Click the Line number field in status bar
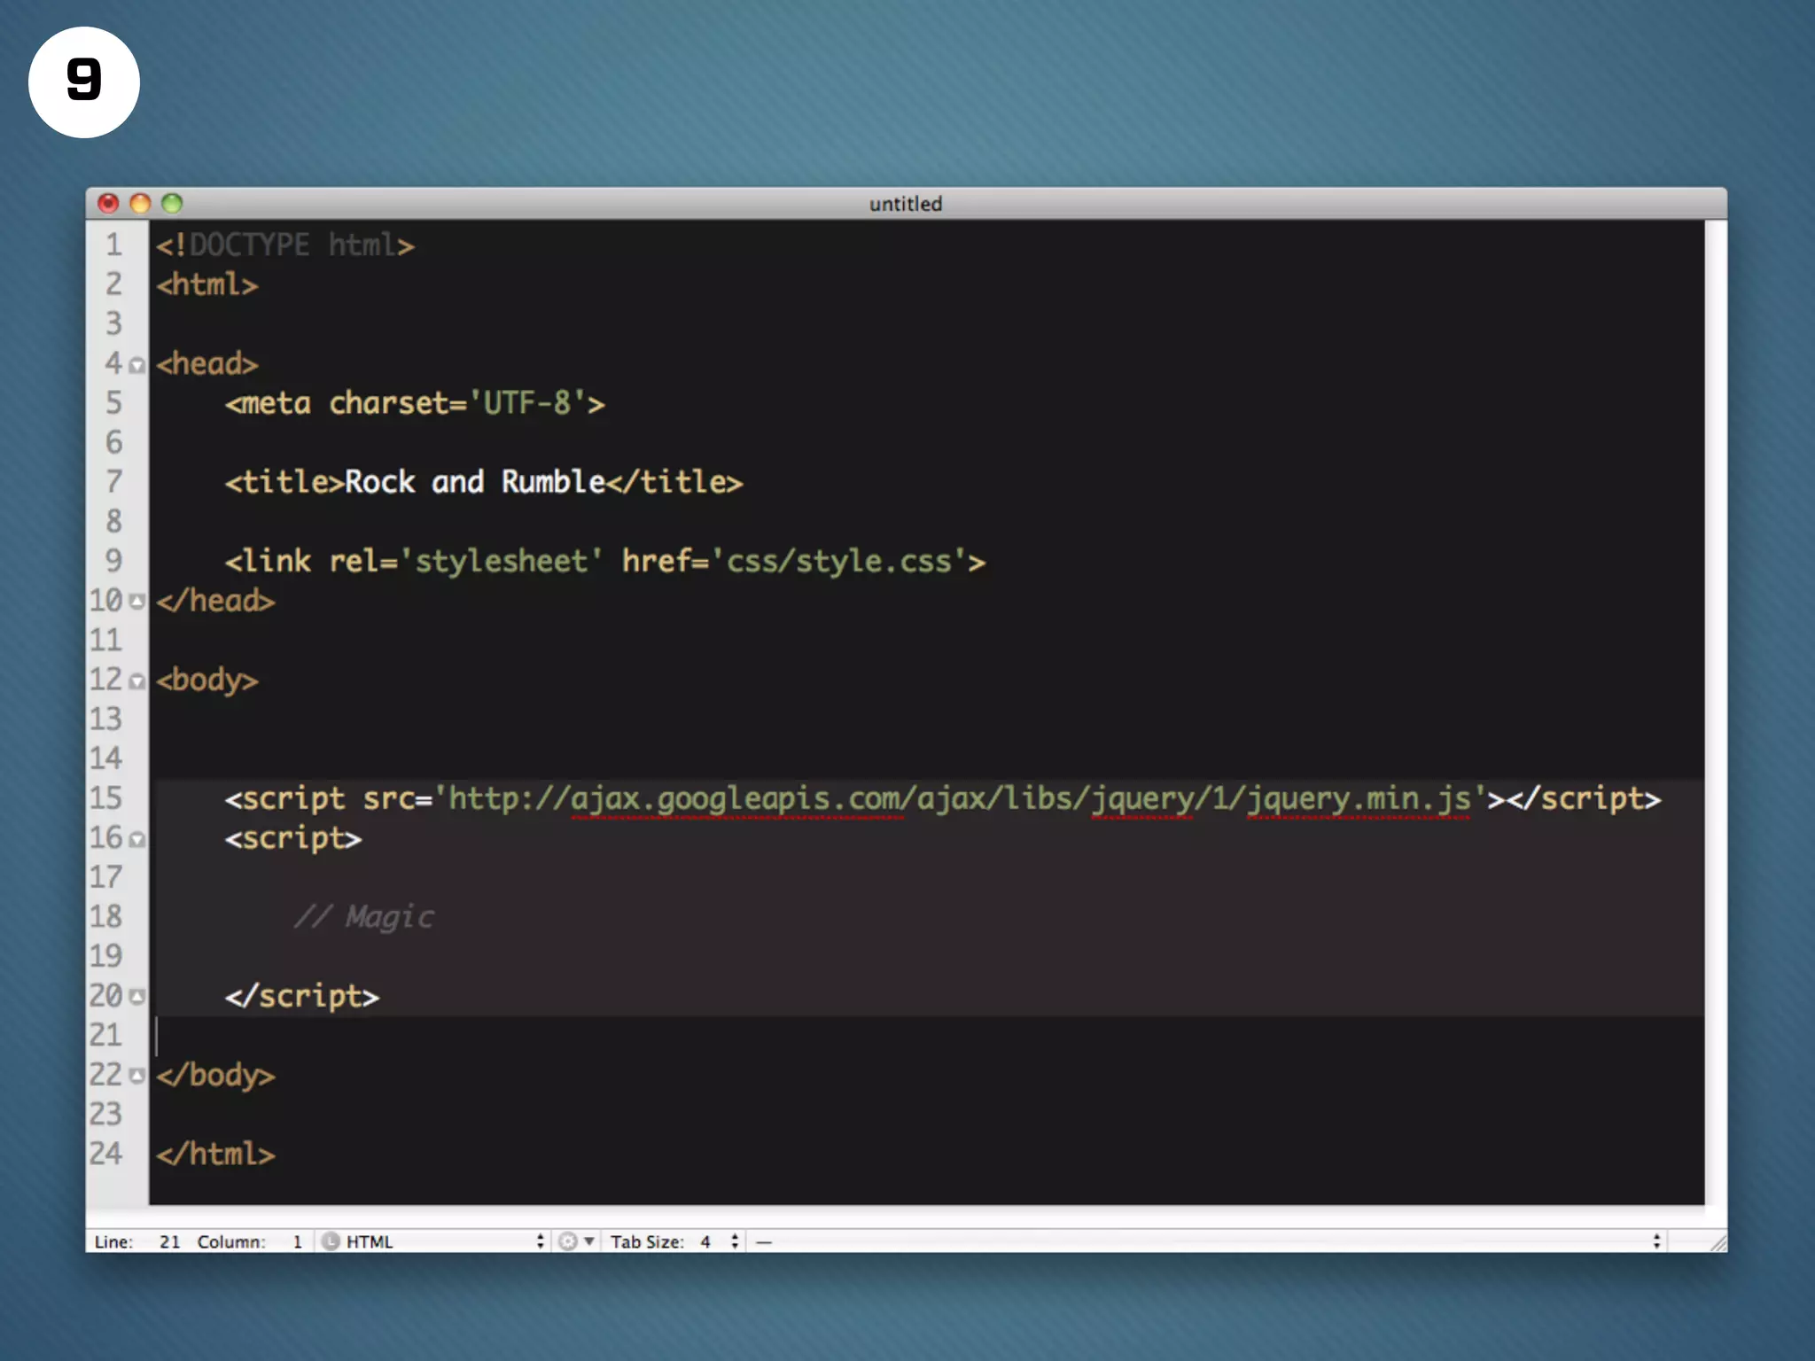Screen dimensions: 1815x1361 coord(169,1241)
